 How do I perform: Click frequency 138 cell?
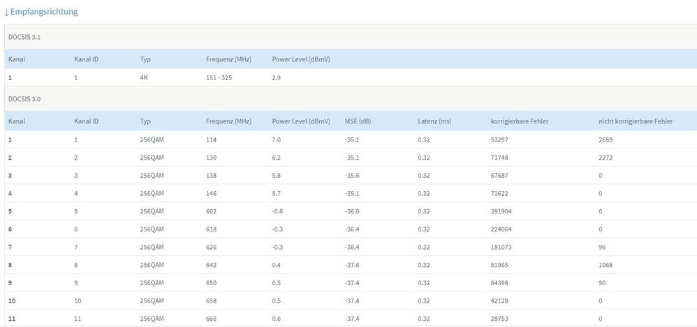click(x=211, y=176)
